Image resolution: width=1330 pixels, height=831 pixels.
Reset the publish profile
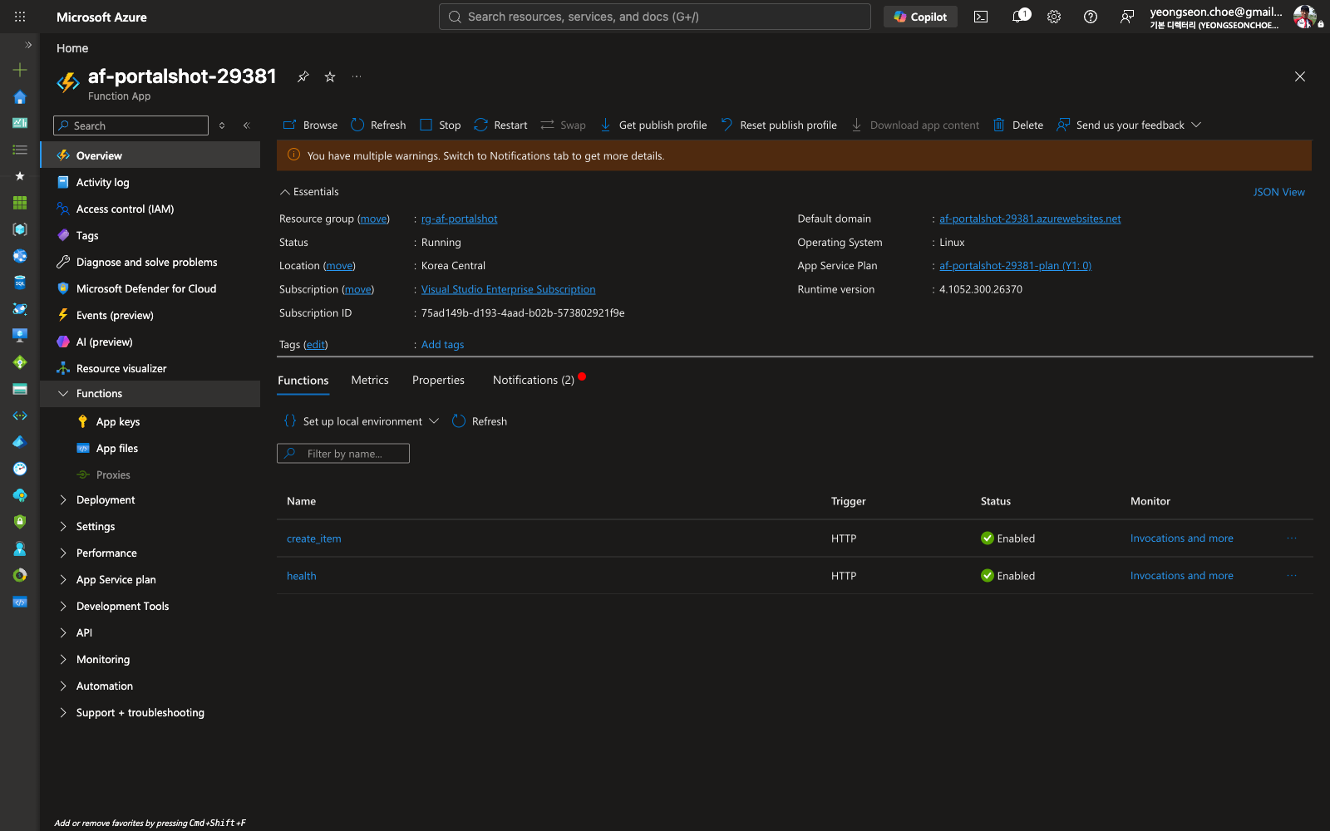point(779,125)
